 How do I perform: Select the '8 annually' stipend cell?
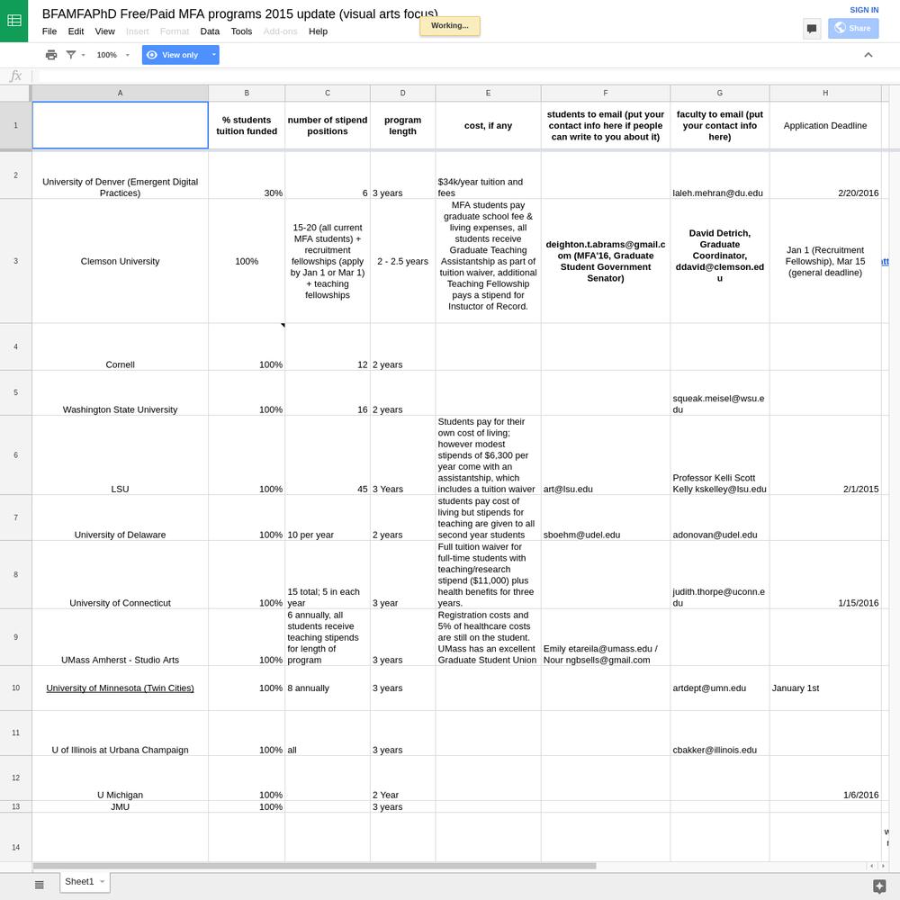coord(328,688)
